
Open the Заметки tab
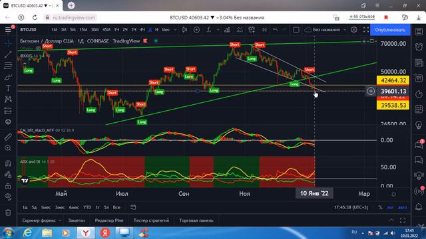click(77, 220)
